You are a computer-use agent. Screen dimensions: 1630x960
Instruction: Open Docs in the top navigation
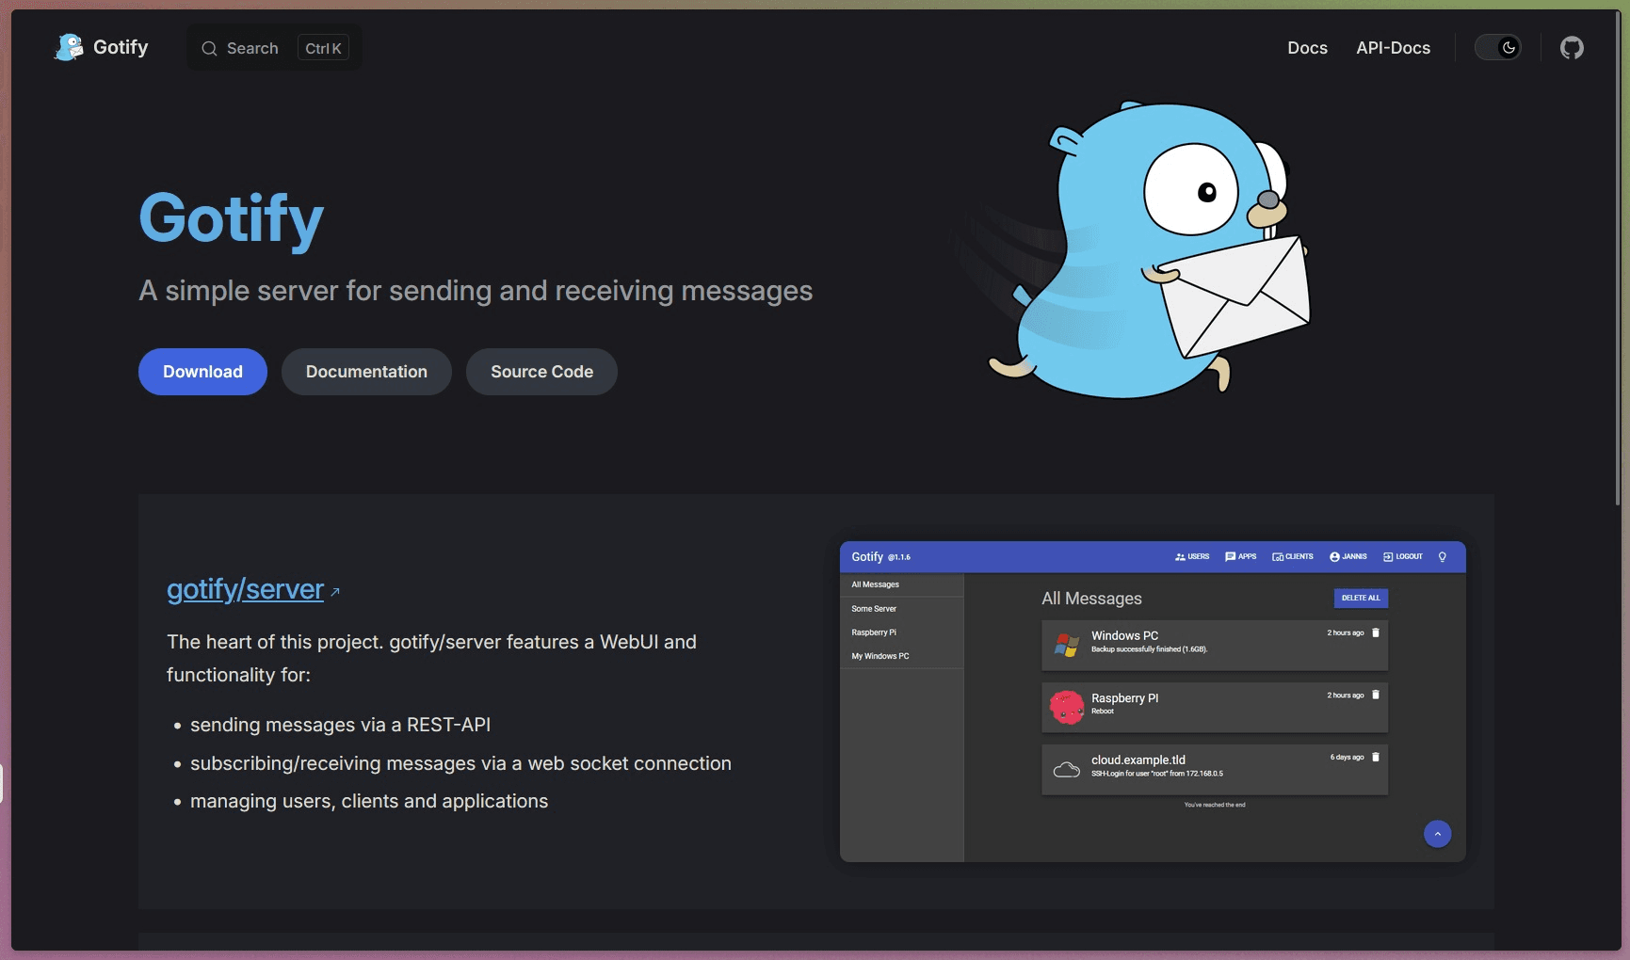[x=1307, y=48]
